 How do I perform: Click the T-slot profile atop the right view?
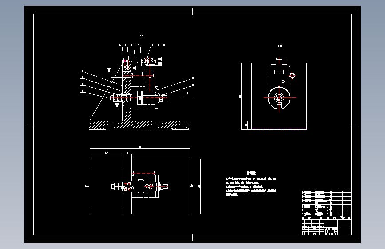pyautogui.click(x=279, y=70)
